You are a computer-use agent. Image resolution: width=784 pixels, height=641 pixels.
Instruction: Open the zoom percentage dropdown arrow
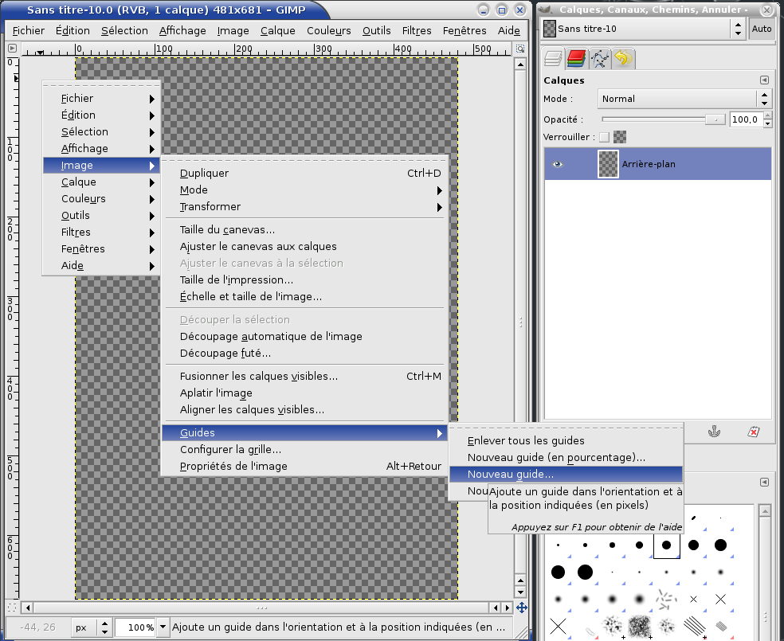(163, 627)
